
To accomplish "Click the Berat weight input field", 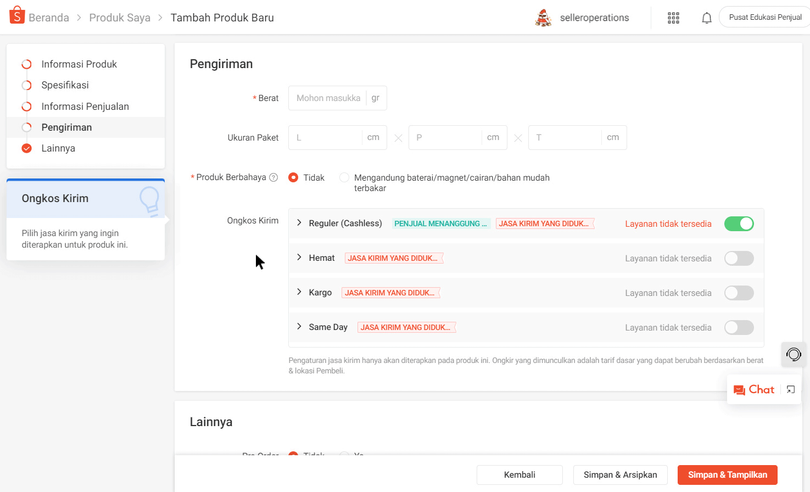I will pyautogui.click(x=329, y=98).
